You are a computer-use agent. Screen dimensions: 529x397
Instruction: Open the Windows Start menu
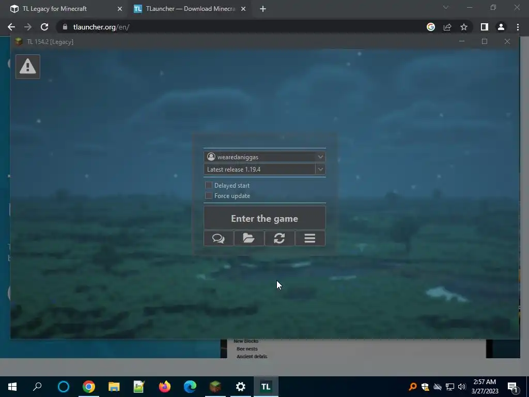12,387
